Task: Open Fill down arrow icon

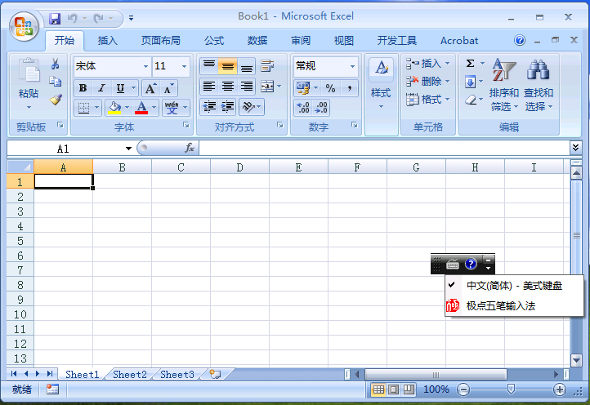Action: click(x=471, y=82)
